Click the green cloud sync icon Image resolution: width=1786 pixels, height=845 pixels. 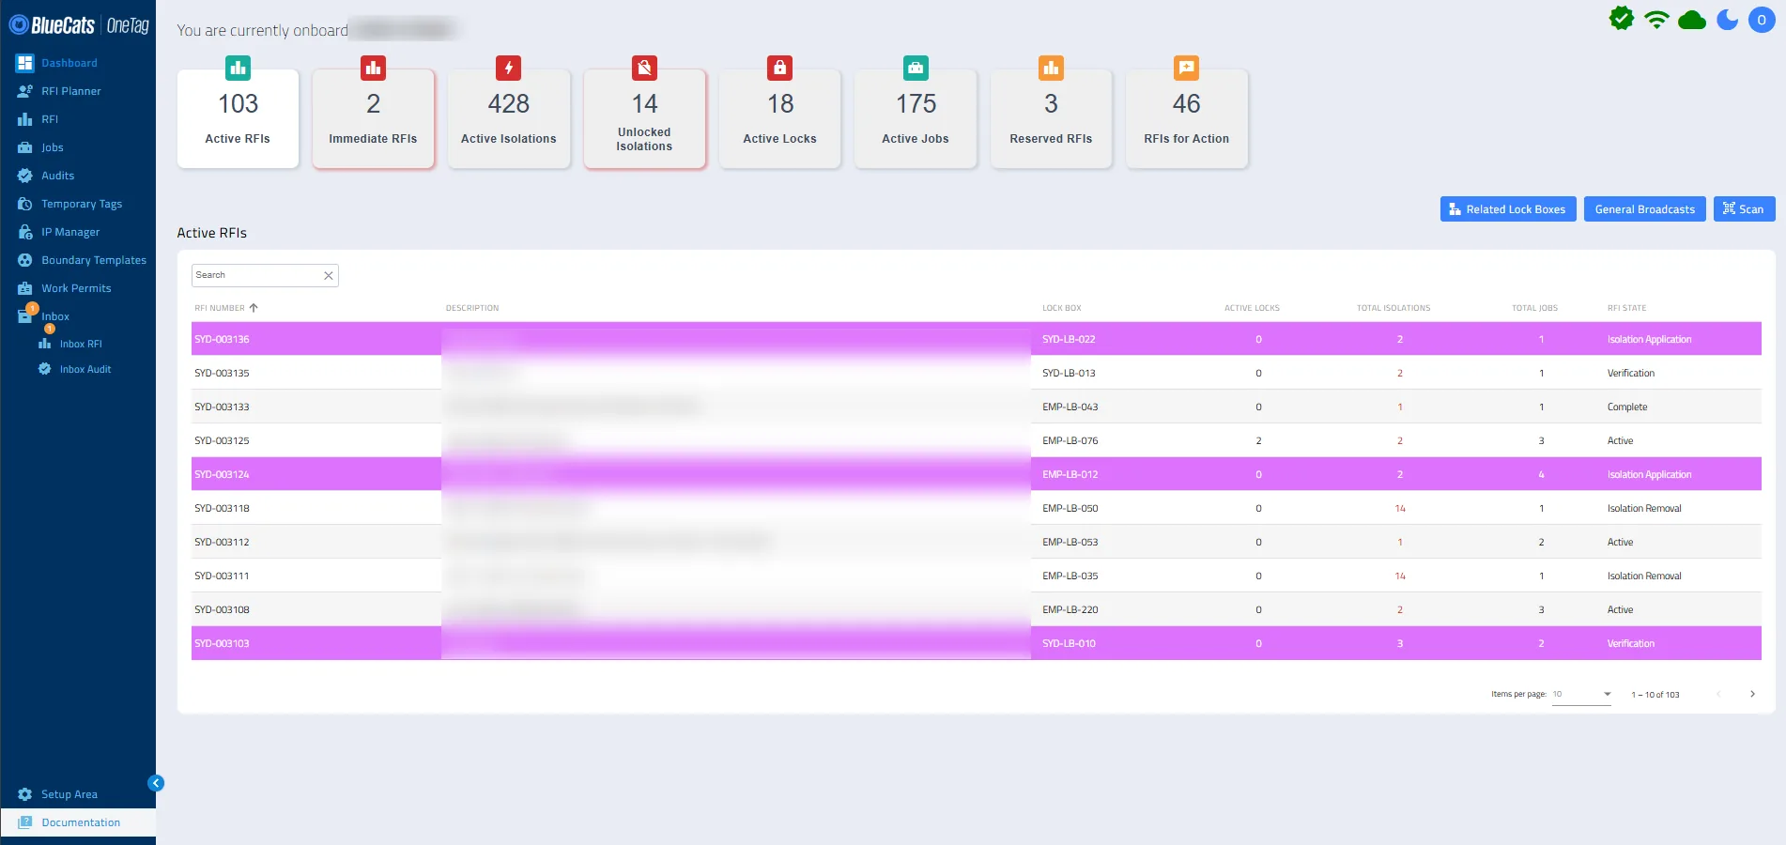tap(1692, 20)
